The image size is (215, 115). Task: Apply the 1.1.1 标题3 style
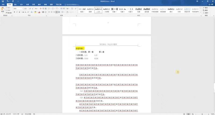(122, 10)
